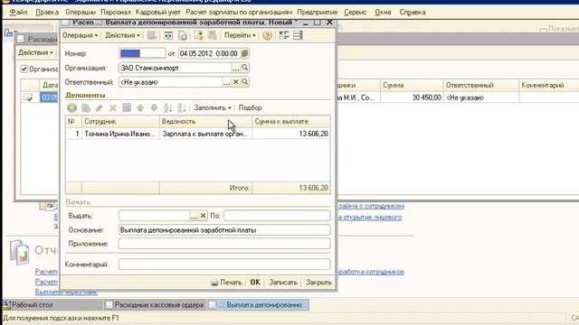
Task: Select the Томина Ирина Ивано... cell
Action: pyautogui.click(x=120, y=134)
